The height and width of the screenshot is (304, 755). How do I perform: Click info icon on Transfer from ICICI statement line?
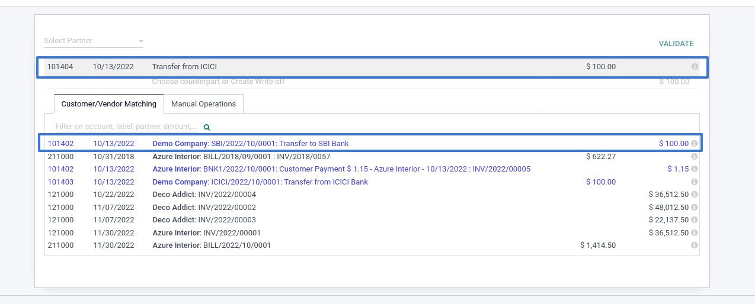pyautogui.click(x=695, y=67)
